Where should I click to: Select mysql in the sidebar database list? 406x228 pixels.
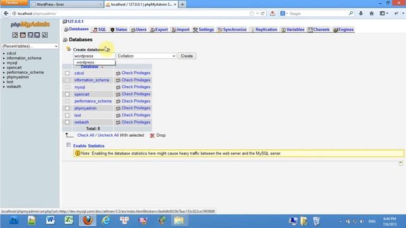[12, 63]
